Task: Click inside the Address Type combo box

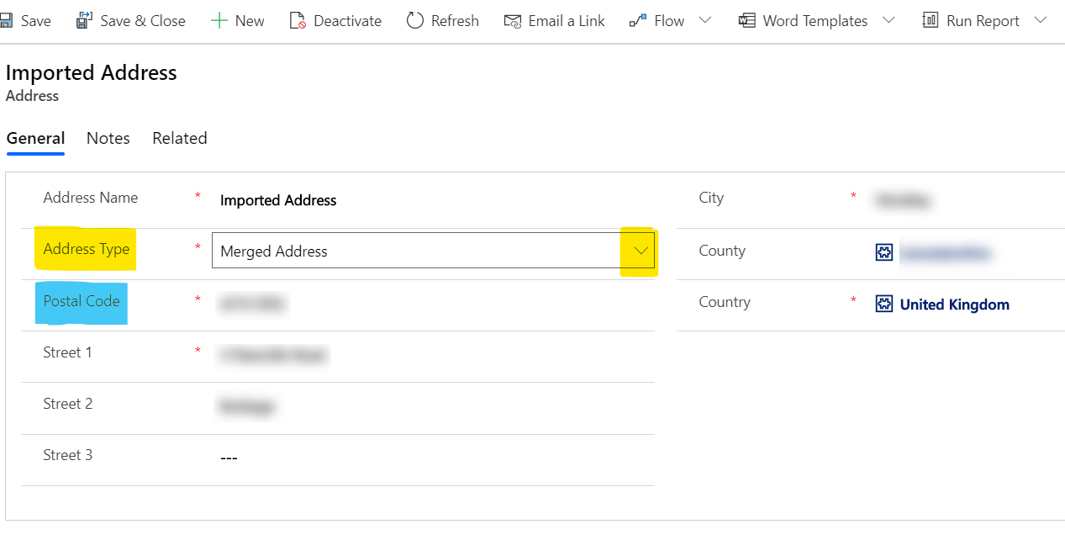Action: point(378,250)
